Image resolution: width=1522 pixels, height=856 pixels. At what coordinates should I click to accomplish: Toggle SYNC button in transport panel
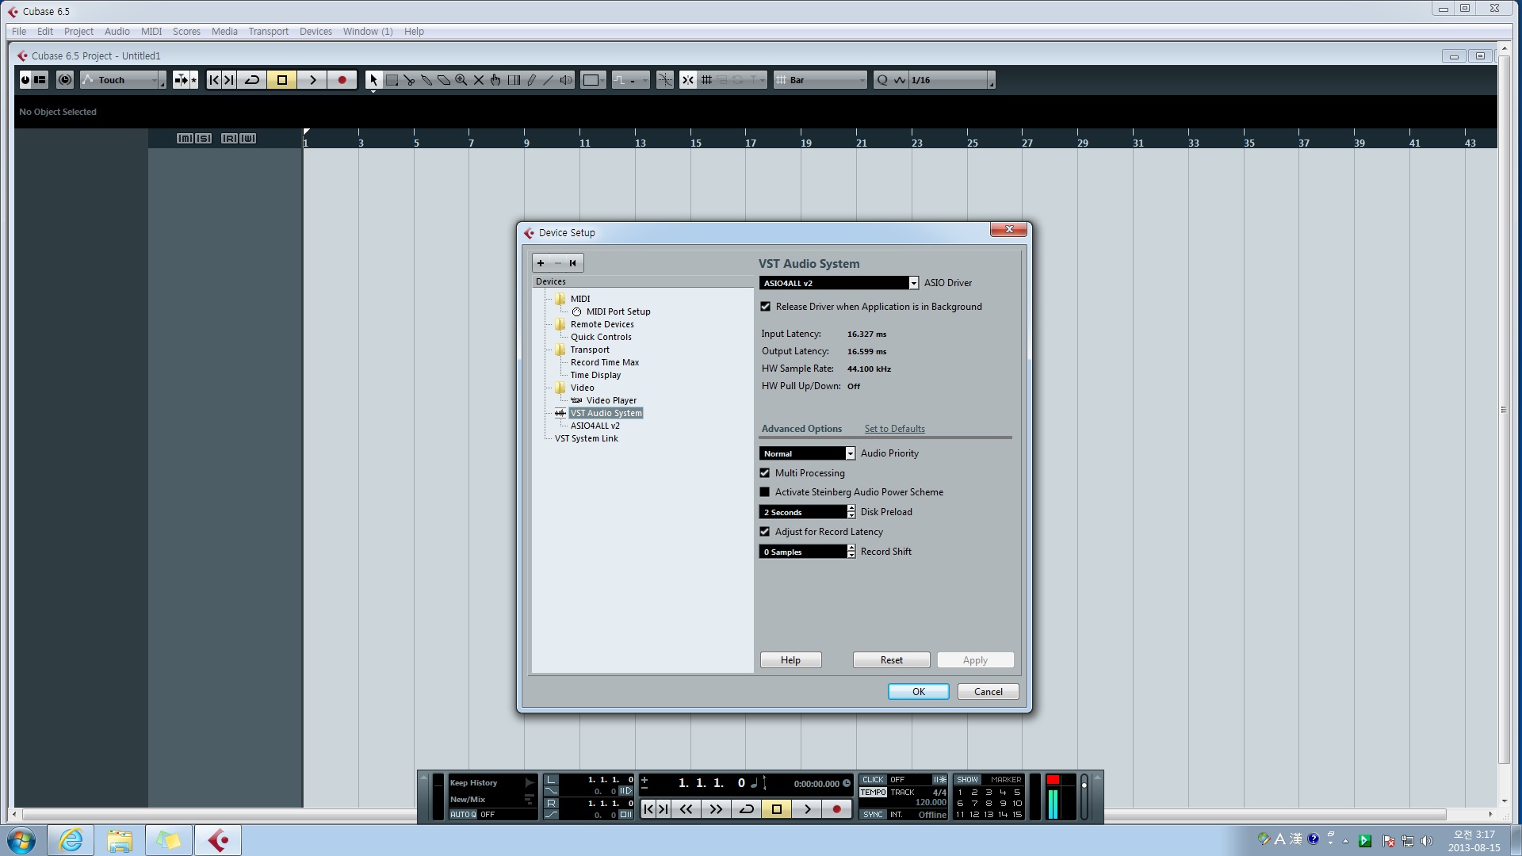873,815
